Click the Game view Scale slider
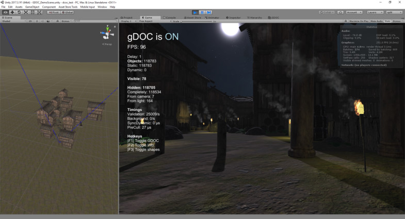 pos(196,21)
